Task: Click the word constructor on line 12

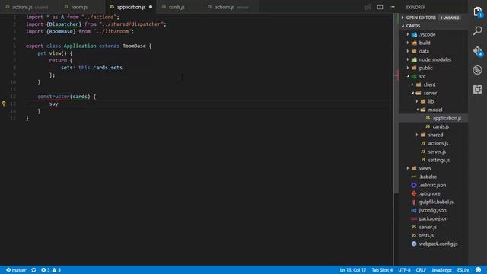Action: (x=53, y=97)
